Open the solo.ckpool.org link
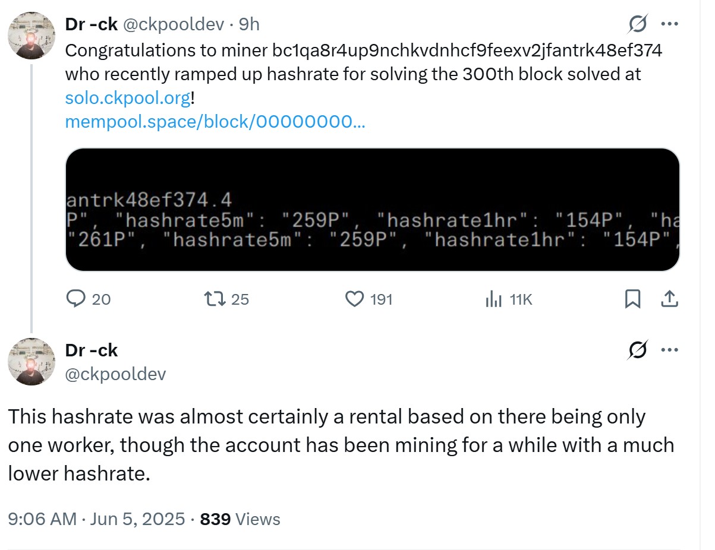This screenshot has height=550, width=715. coord(128,97)
